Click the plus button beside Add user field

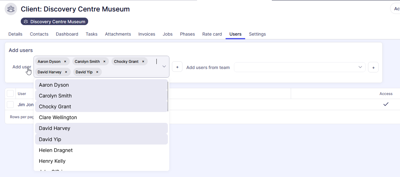[177, 67]
